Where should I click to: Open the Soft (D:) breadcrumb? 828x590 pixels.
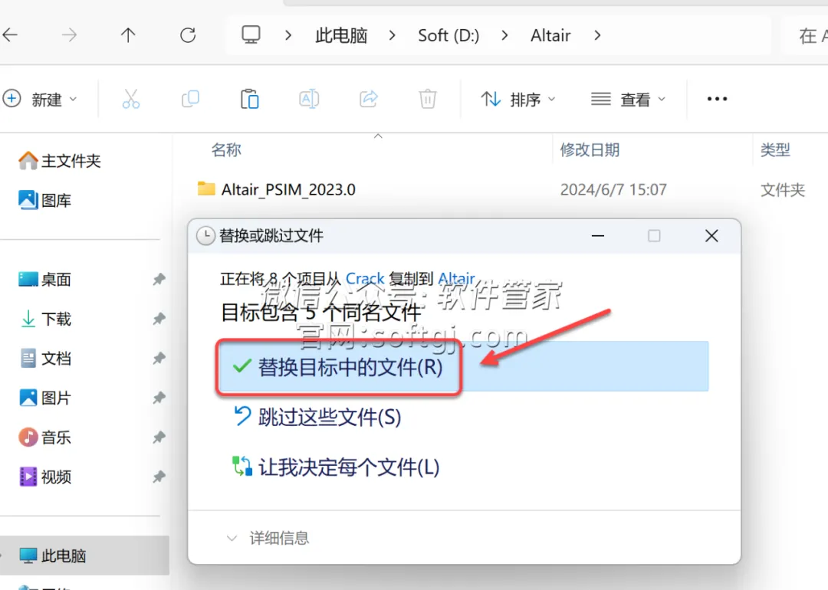point(449,35)
